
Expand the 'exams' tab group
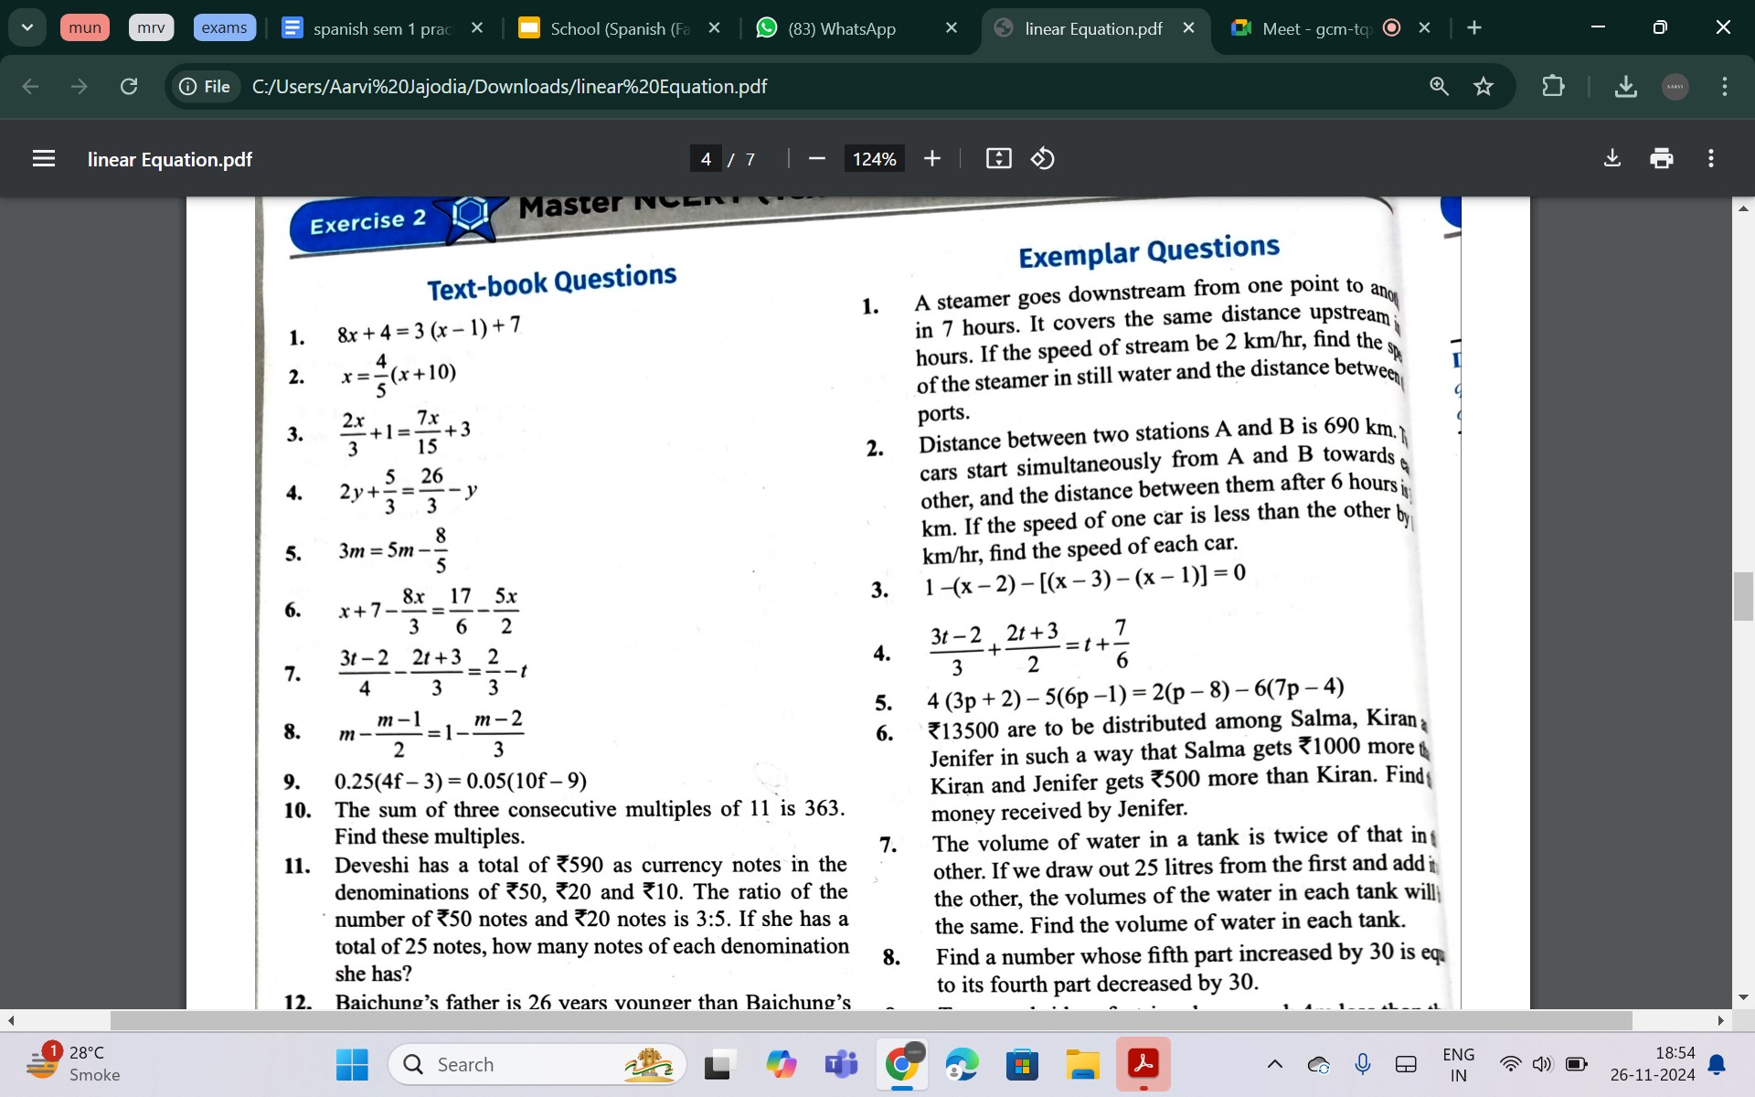point(224,27)
